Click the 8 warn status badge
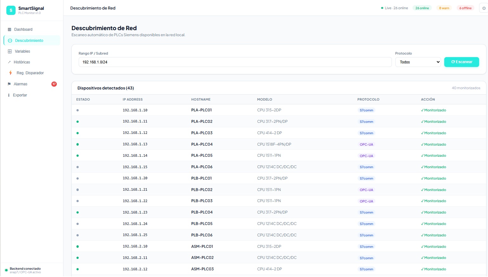 click(x=444, y=8)
